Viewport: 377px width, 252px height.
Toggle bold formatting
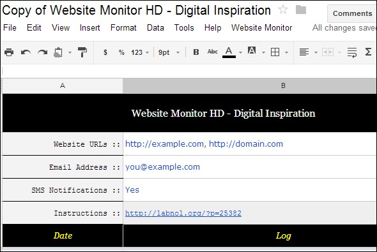click(196, 52)
